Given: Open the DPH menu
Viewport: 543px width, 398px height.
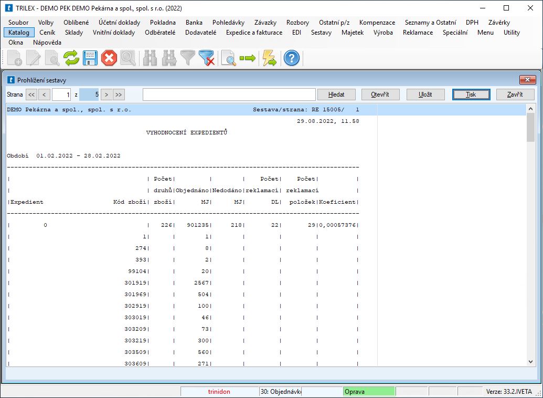Looking at the screenshot, I should point(472,23).
